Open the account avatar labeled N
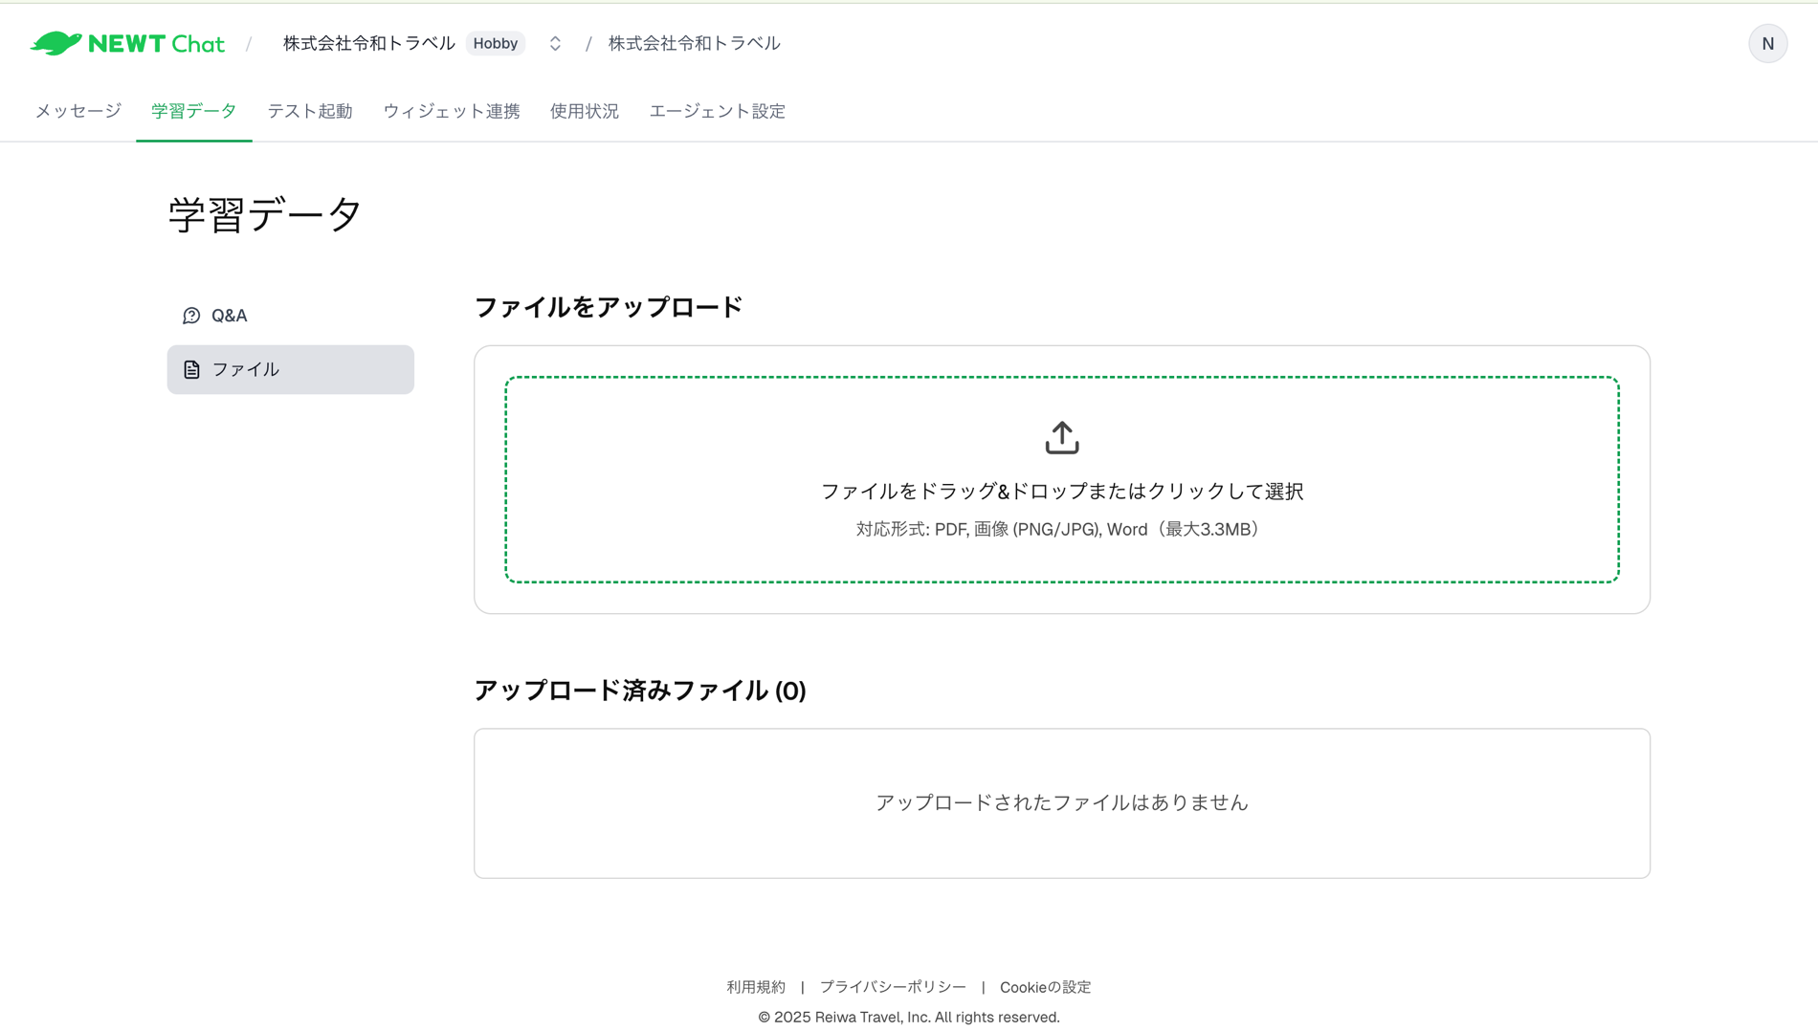1818x1031 pixels. [x=1767, y=43]
